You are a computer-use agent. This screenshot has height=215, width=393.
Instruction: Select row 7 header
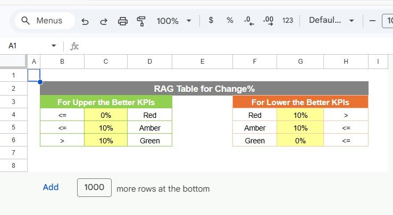[13, 153]
